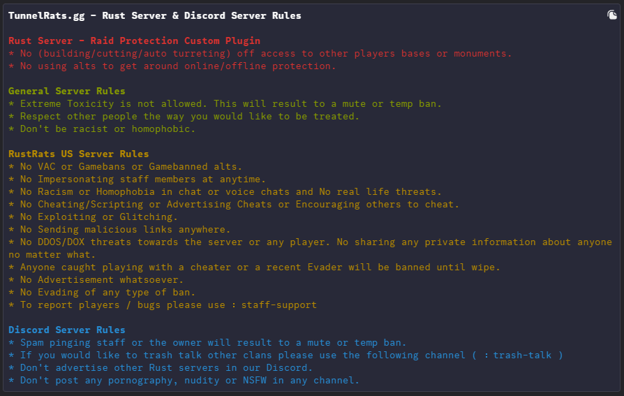This screenshot has height=396, width=624.
Task: Click the 'No VAC or Gamebans' rule
Action: 126,166
